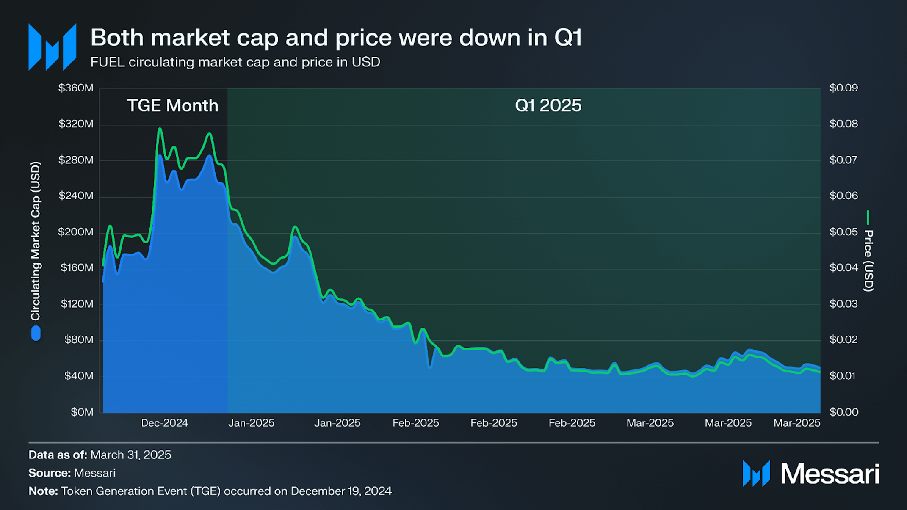The width and height of the screenshot is (907, 510).
Task: Click the Messari logo icon at top left
Action: (52, 47)
